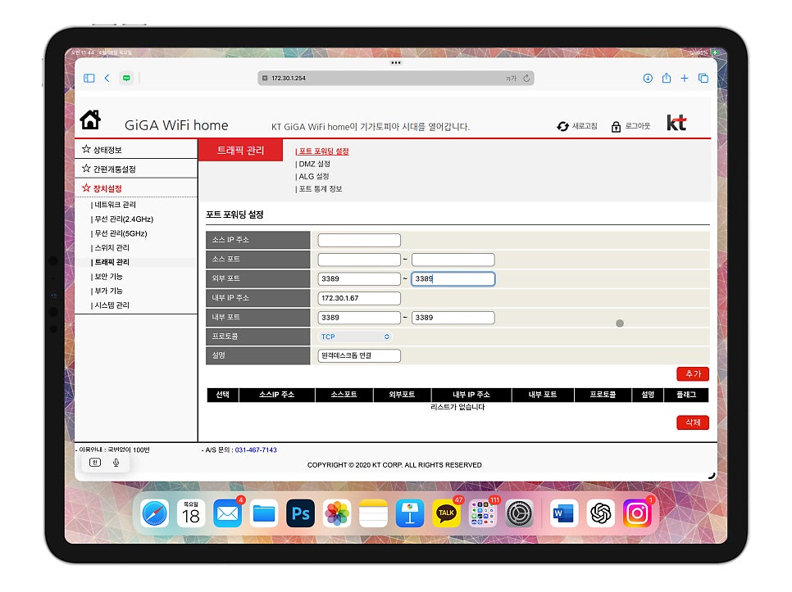Open Safari from the dock

pyautogui.click(x=154, y=514)
